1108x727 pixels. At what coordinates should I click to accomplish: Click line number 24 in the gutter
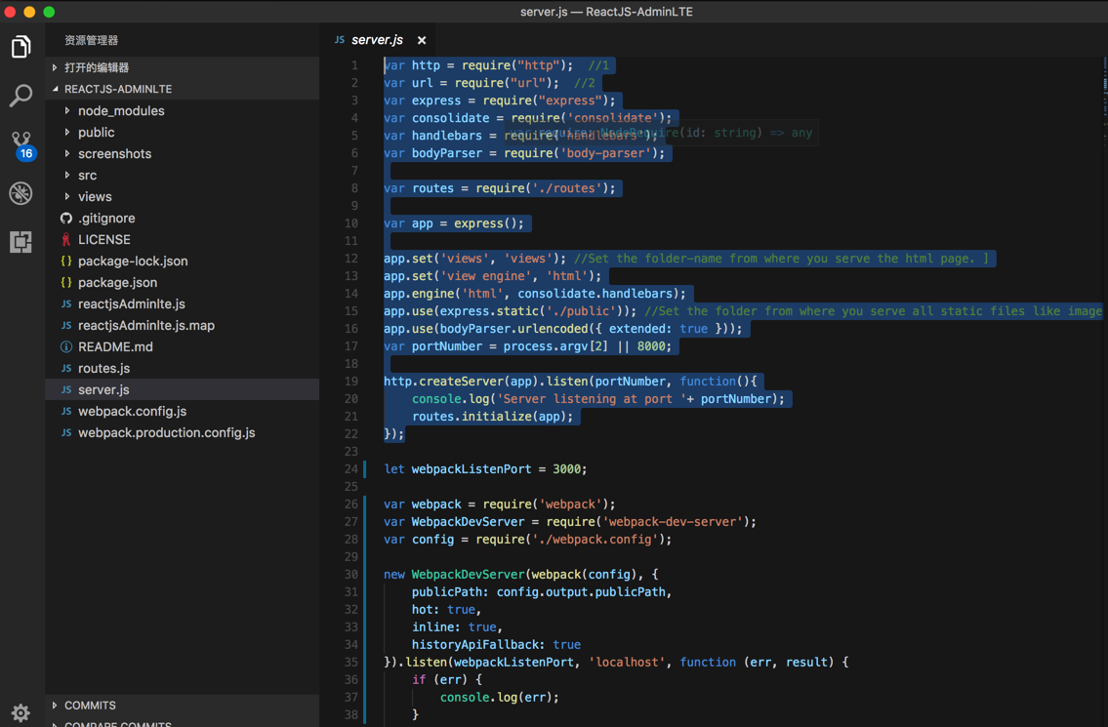coord(350,469)
